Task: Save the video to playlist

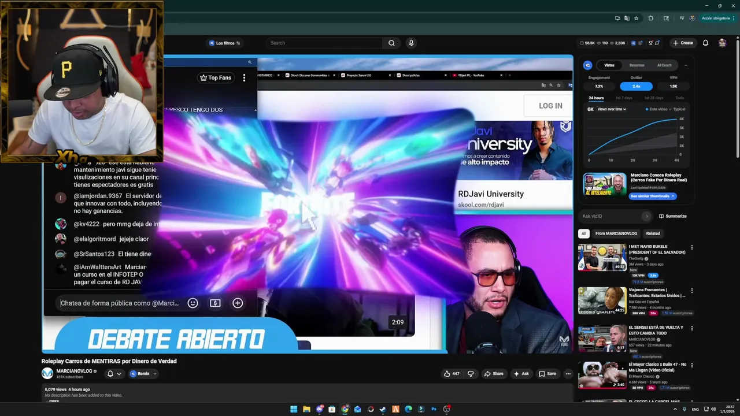Action: coord(547,374)
